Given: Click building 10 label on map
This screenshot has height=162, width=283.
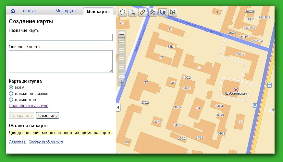Looking at the screenshot, I should tap(199, 68).
